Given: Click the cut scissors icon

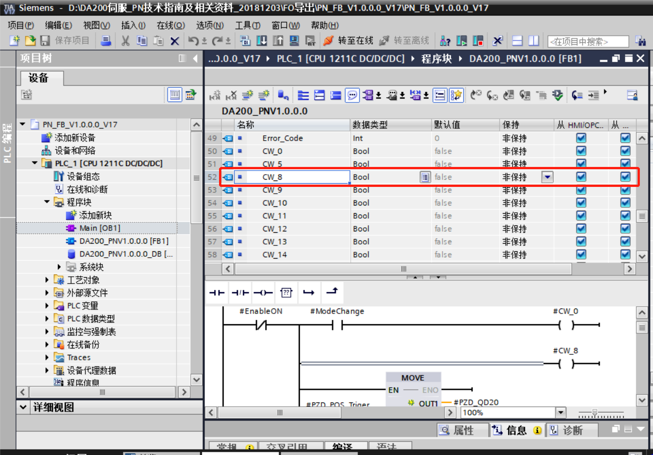Looking at the screenshot, I should point(126,41).
